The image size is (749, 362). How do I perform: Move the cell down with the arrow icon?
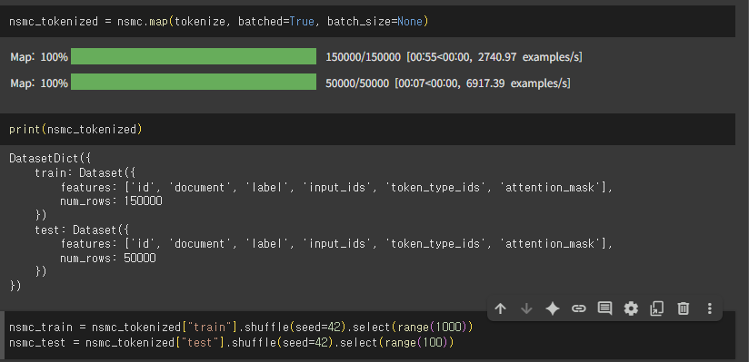tap(526, 308)
